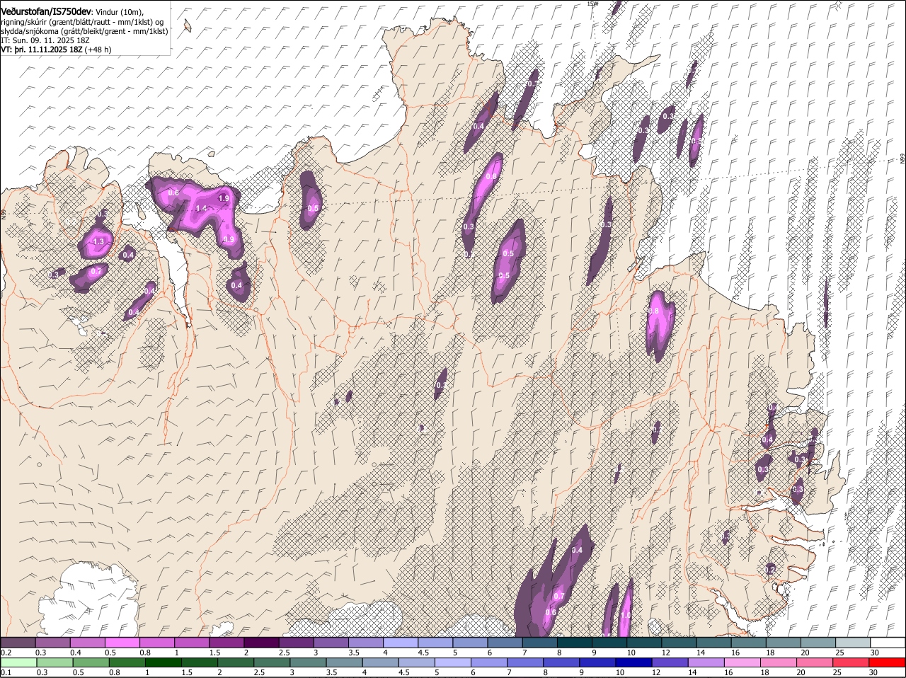Image resolution: width=906 pixels, height=678 pixels.
Task: Click the "1.4" precipitation value on the map
Action: tap(201, 209)
